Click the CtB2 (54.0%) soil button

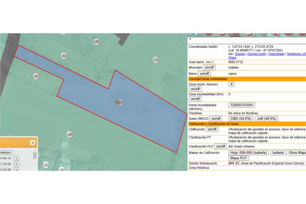[241, 119]
